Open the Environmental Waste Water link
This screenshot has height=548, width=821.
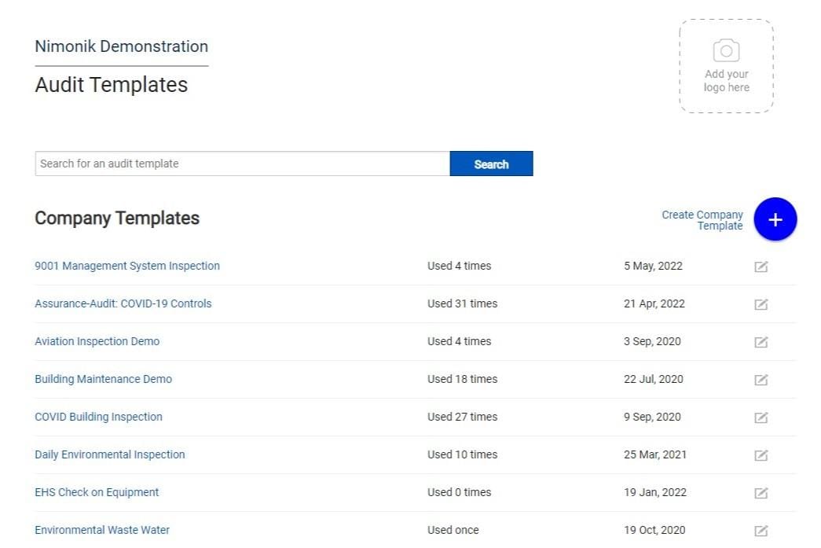(x=102, y=530)
